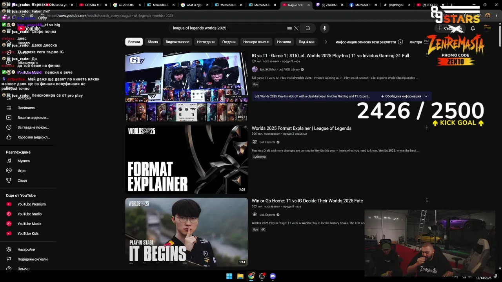Viewport: 502px width, 282px height.
Task: Open three-dot menu for Win or Go Home video
Action: pos(427,200)
